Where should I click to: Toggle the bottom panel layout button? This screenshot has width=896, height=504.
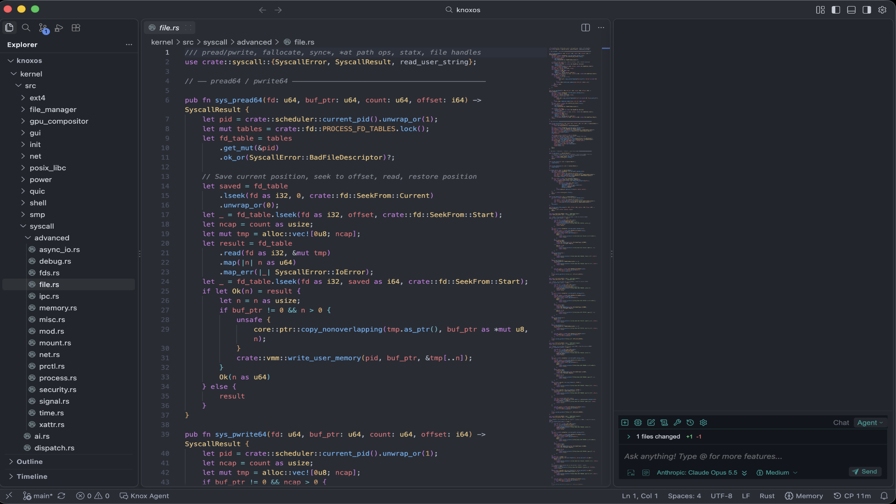point(851,10)
